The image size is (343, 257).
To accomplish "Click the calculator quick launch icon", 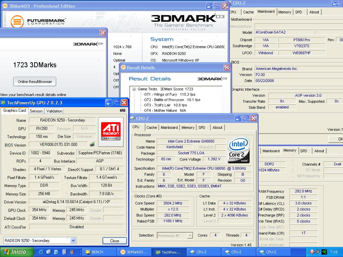I will 64,252.
